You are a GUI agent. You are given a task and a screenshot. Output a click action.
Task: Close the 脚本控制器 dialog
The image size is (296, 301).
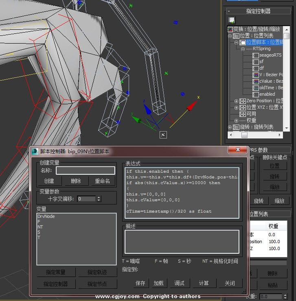[238, 149]
